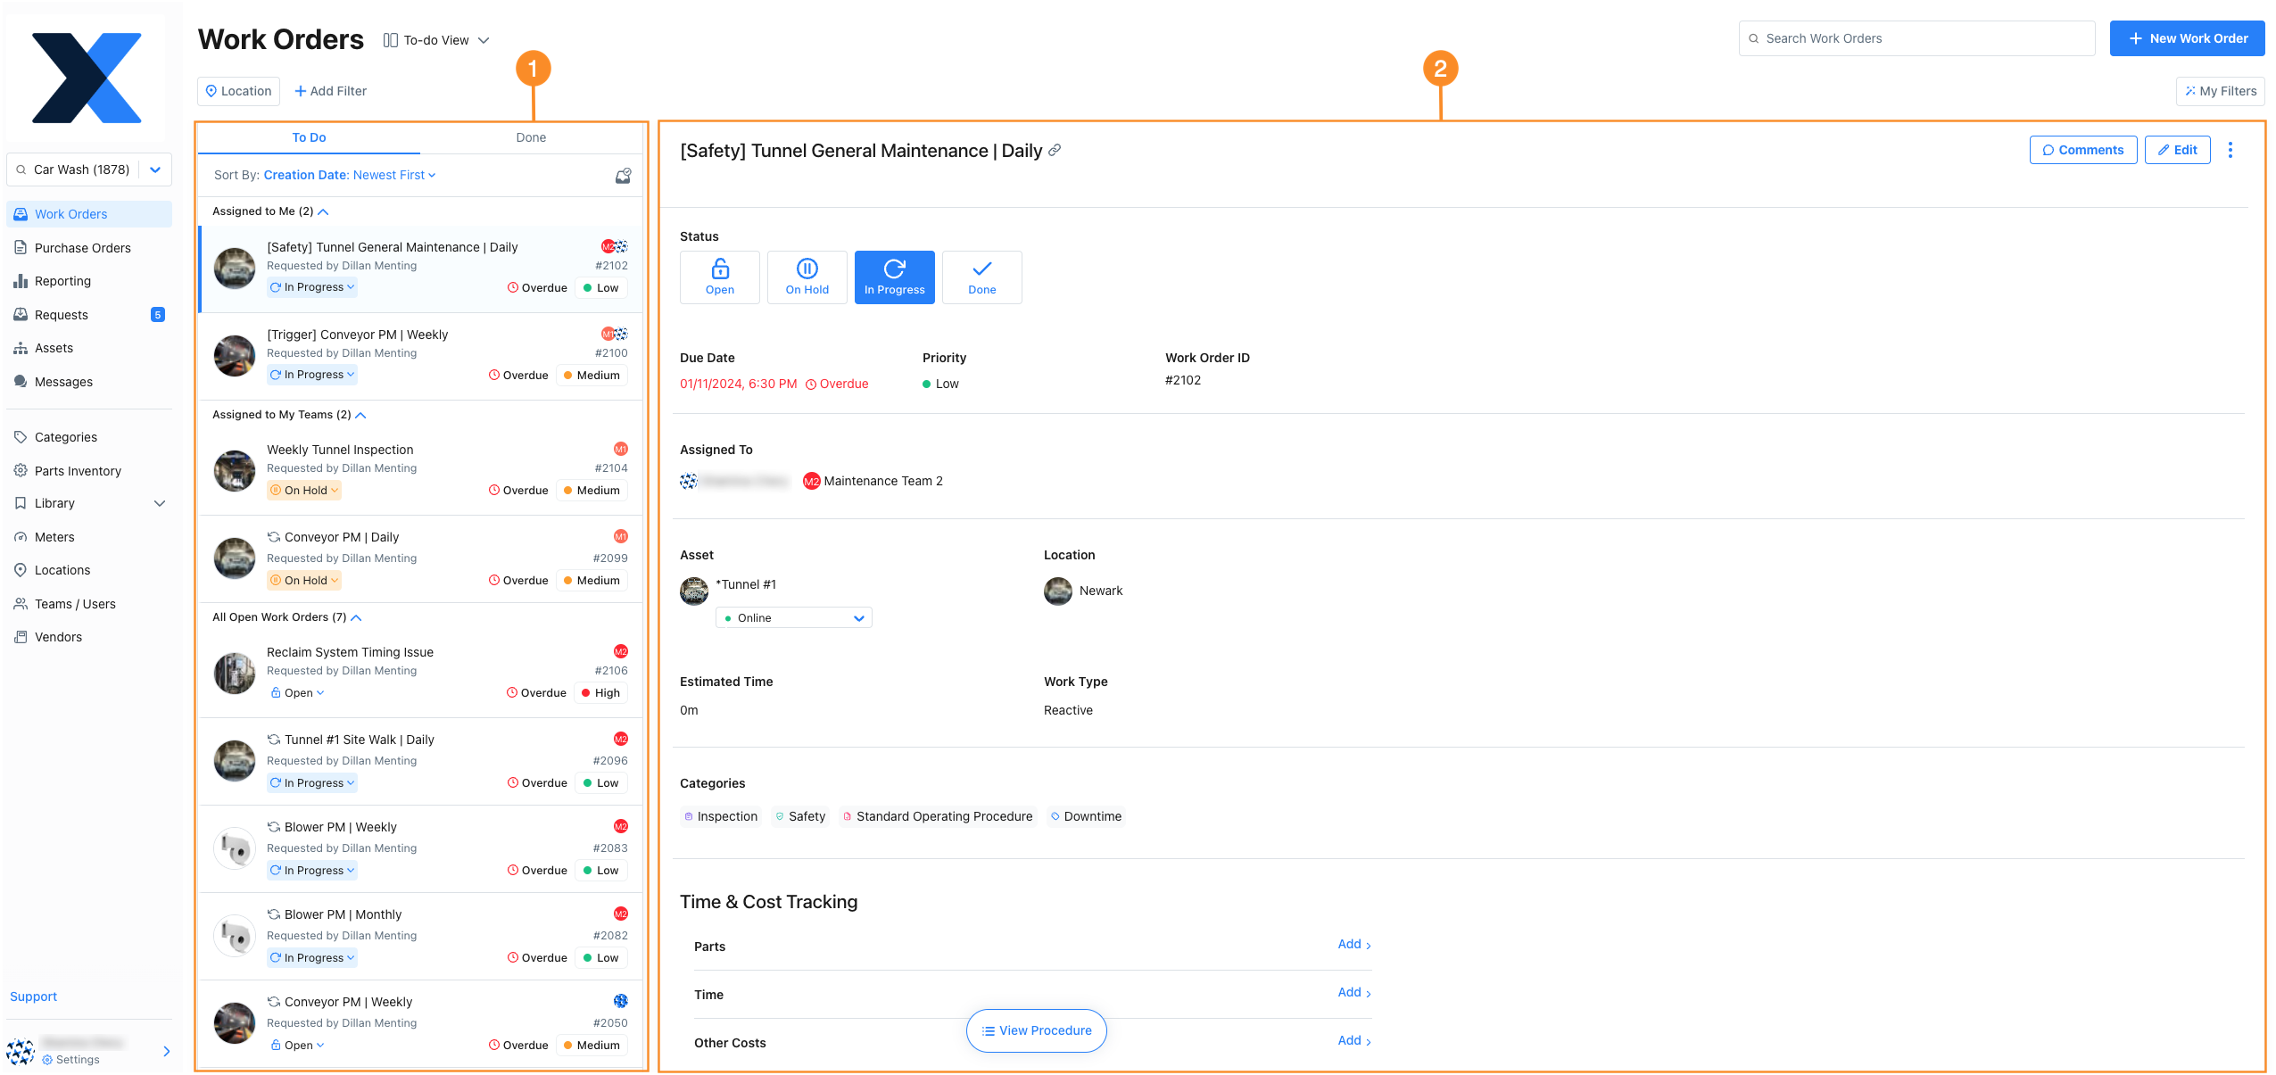Edit the work order
The width and height of the screenshot is (2276, 1075).
pyautogui.click(x=2177, y=150)
